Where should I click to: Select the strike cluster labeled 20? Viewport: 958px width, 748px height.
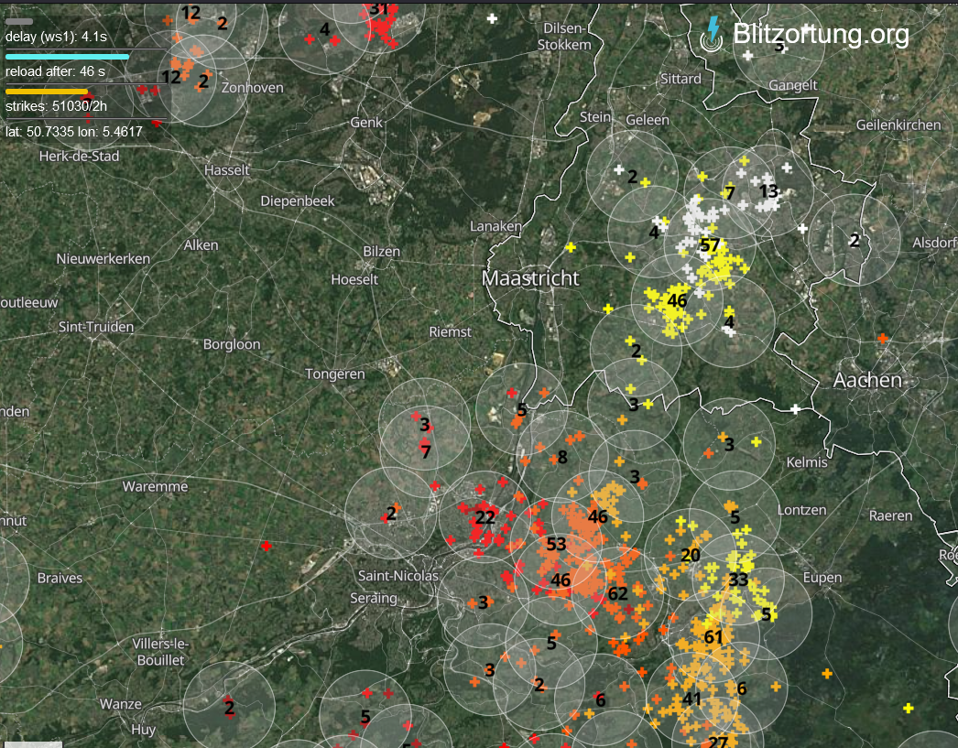click(x=691, y=555)
